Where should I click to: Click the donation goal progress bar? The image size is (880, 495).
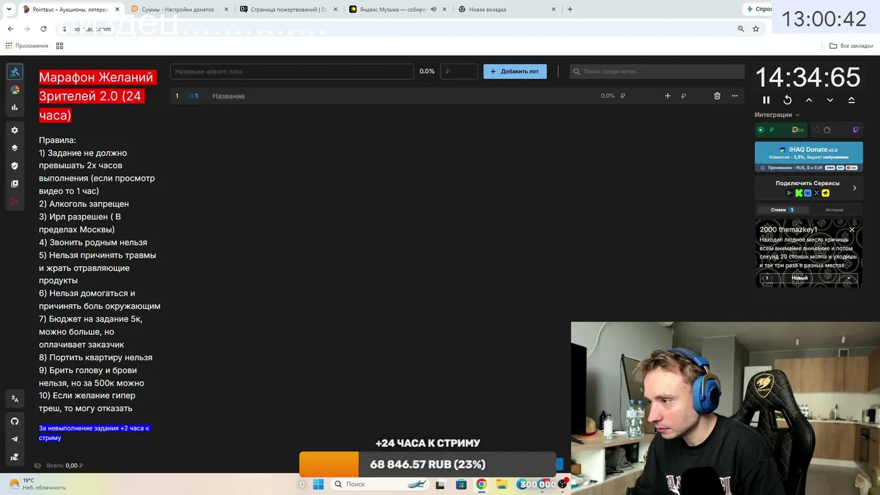(428, 464)
